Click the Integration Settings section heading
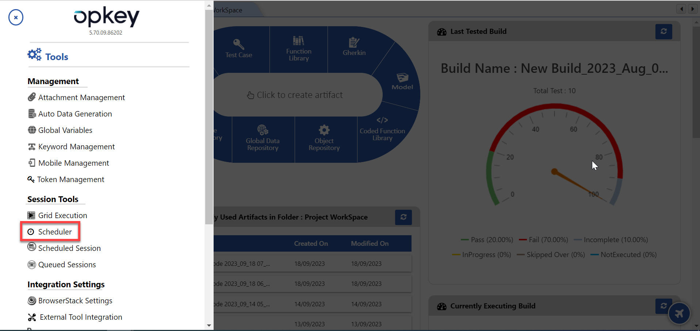 click(x=66, y=284)
